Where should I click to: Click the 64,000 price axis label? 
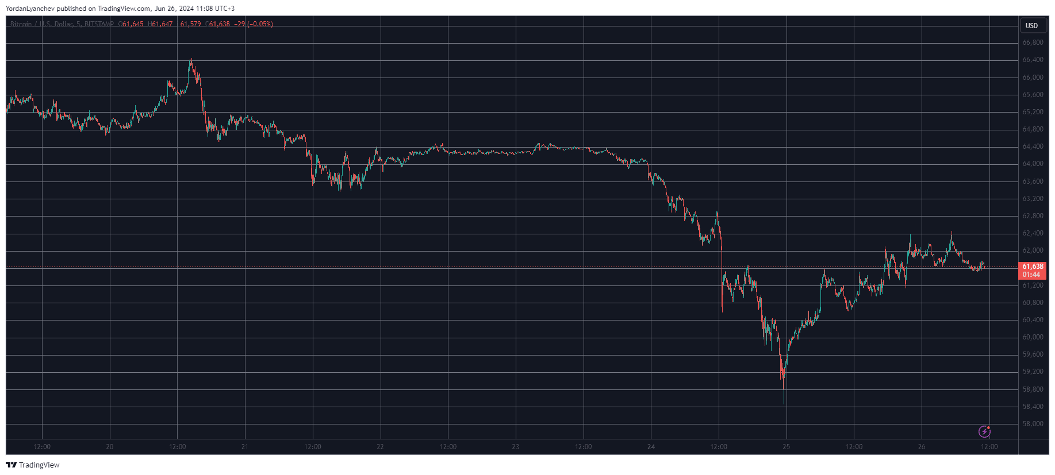1033,164
